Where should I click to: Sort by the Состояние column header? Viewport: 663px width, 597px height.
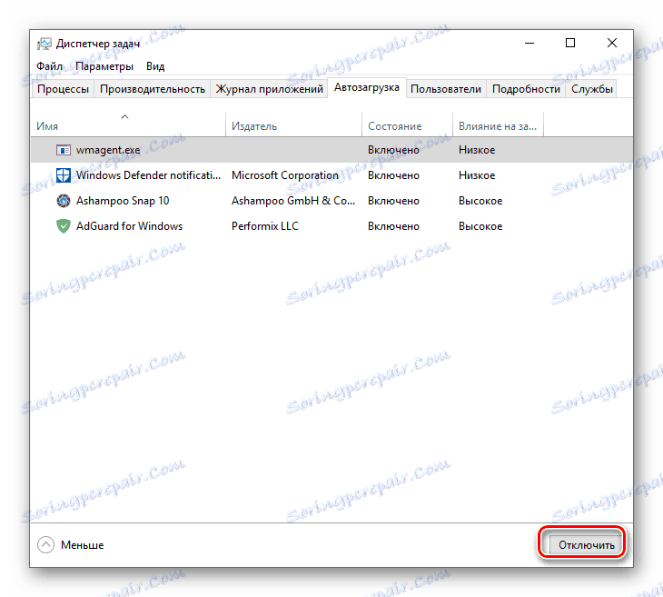click(407, 126)
